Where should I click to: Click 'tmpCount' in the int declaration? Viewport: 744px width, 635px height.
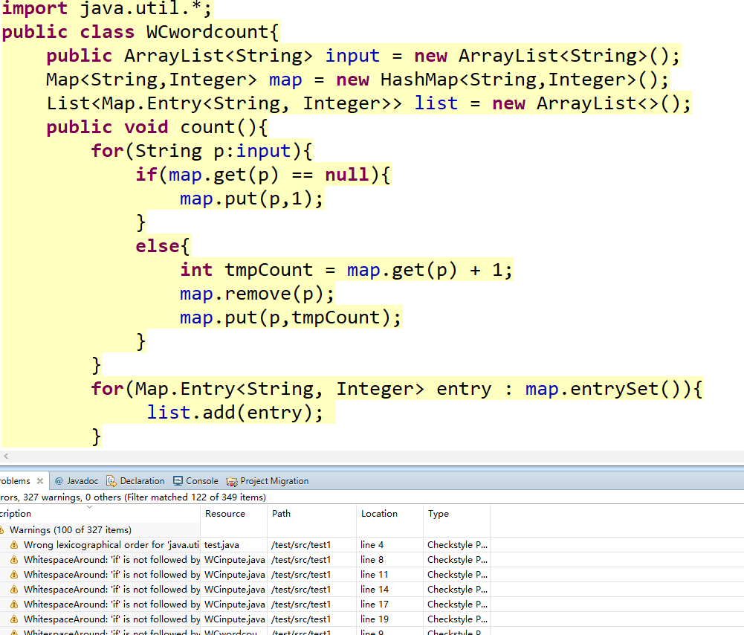click(268, 270)
